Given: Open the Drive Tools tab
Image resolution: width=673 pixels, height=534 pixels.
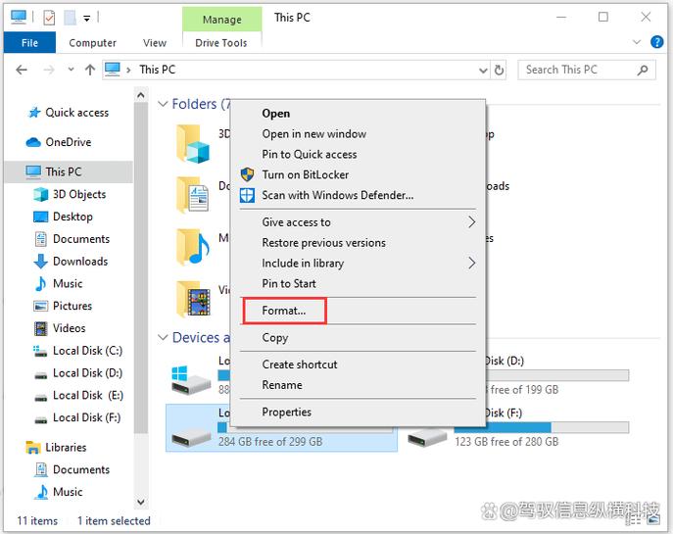Looking at the screenshot, I should [x=221, y=43].
